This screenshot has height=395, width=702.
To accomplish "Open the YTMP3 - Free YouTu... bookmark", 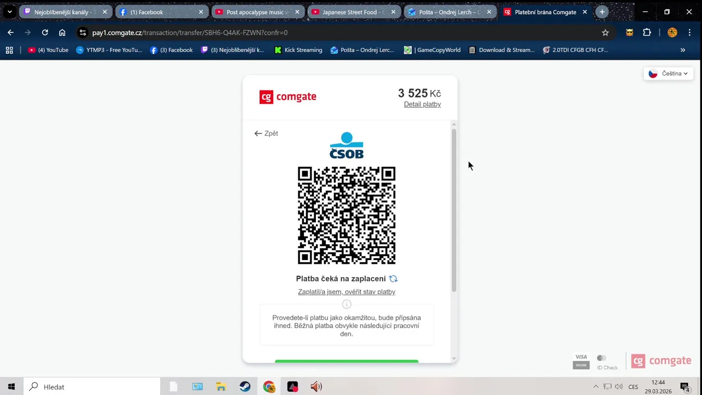I will tap(109, 50).
